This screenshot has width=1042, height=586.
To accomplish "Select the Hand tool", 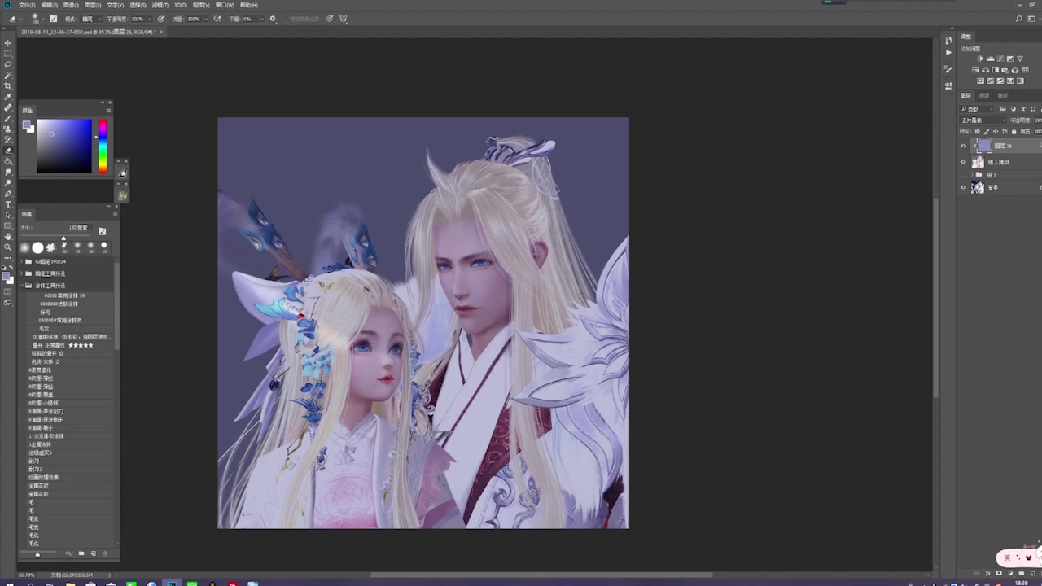I will (8, 237).
